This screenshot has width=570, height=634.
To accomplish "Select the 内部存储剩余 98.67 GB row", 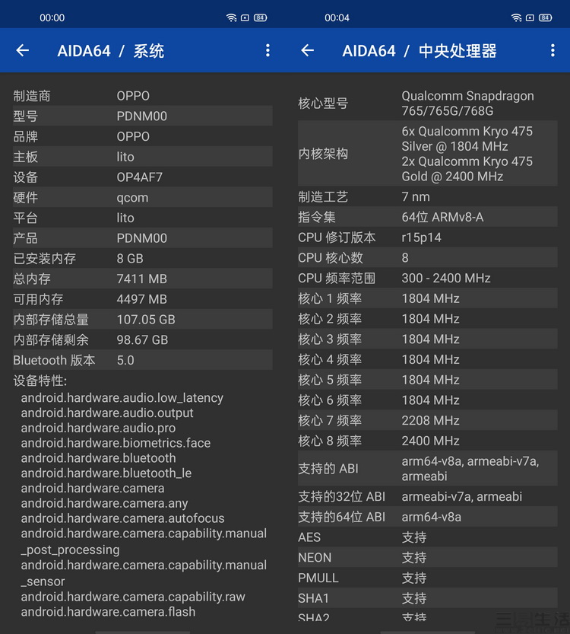I will [x=143, y=339].
